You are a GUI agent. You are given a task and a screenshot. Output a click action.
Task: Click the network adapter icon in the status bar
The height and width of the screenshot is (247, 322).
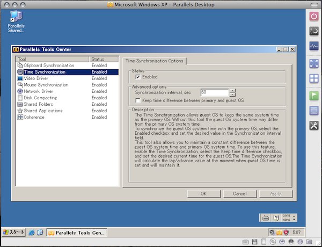click(x=282, y=242)
